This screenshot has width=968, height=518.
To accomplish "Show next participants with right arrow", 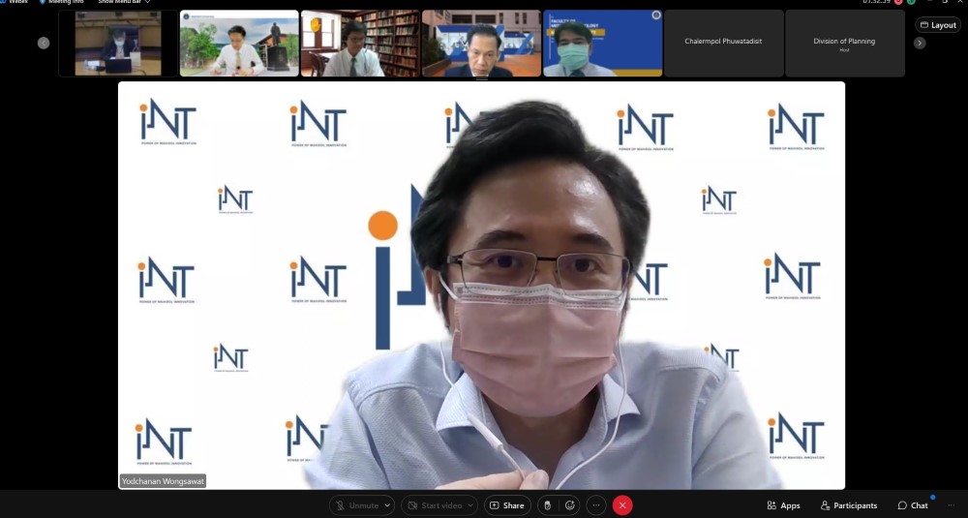I will click(x=920, y=43).
